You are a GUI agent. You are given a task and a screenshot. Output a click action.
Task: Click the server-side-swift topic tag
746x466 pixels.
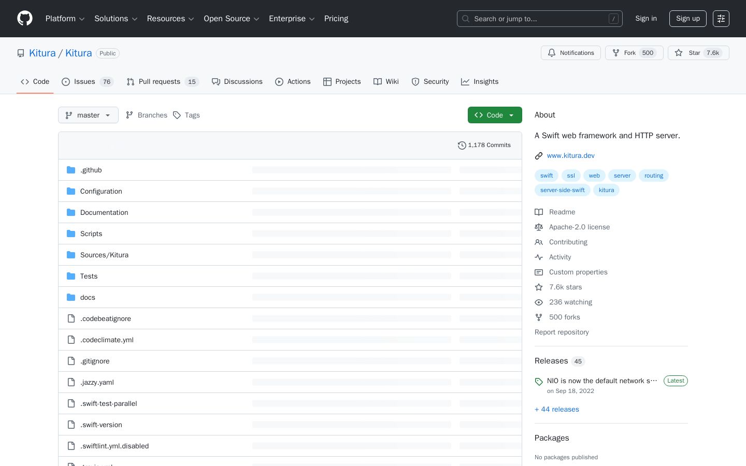tap(563, 190)
